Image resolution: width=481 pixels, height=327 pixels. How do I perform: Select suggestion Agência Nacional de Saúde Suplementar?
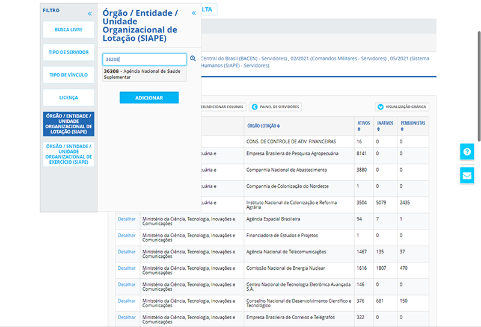pos(144,74)
